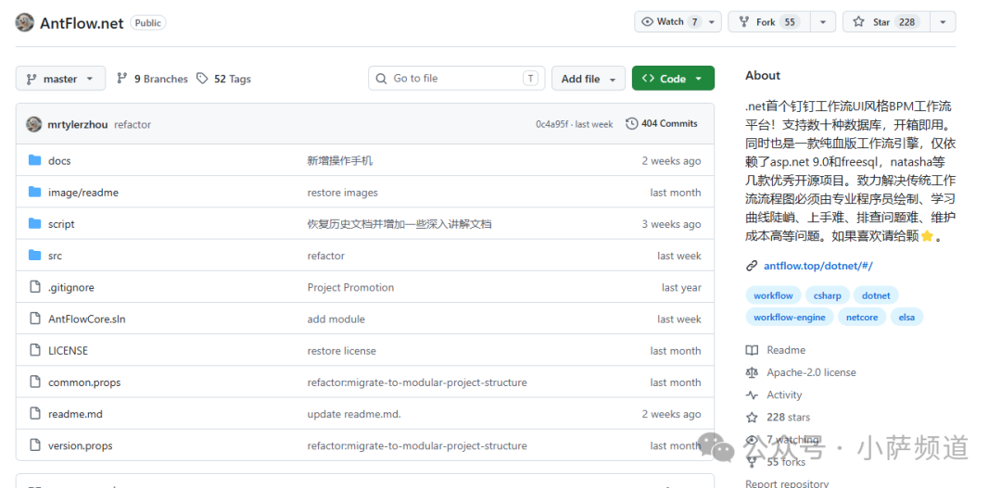Open mrtylerzhou profile link
The image size is (1001, 488).
77,124
